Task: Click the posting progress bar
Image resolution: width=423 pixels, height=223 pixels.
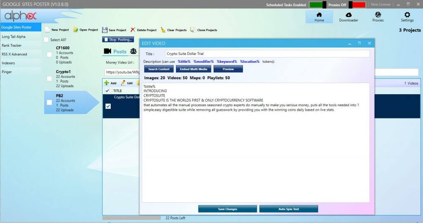Action: 131,218
